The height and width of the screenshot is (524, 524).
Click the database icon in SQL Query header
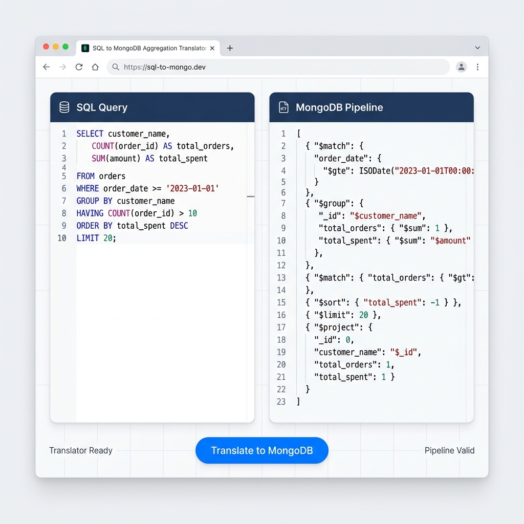(64, 107)
